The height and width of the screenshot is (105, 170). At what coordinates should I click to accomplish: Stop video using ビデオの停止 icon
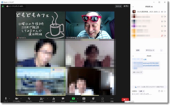[17, 99]
